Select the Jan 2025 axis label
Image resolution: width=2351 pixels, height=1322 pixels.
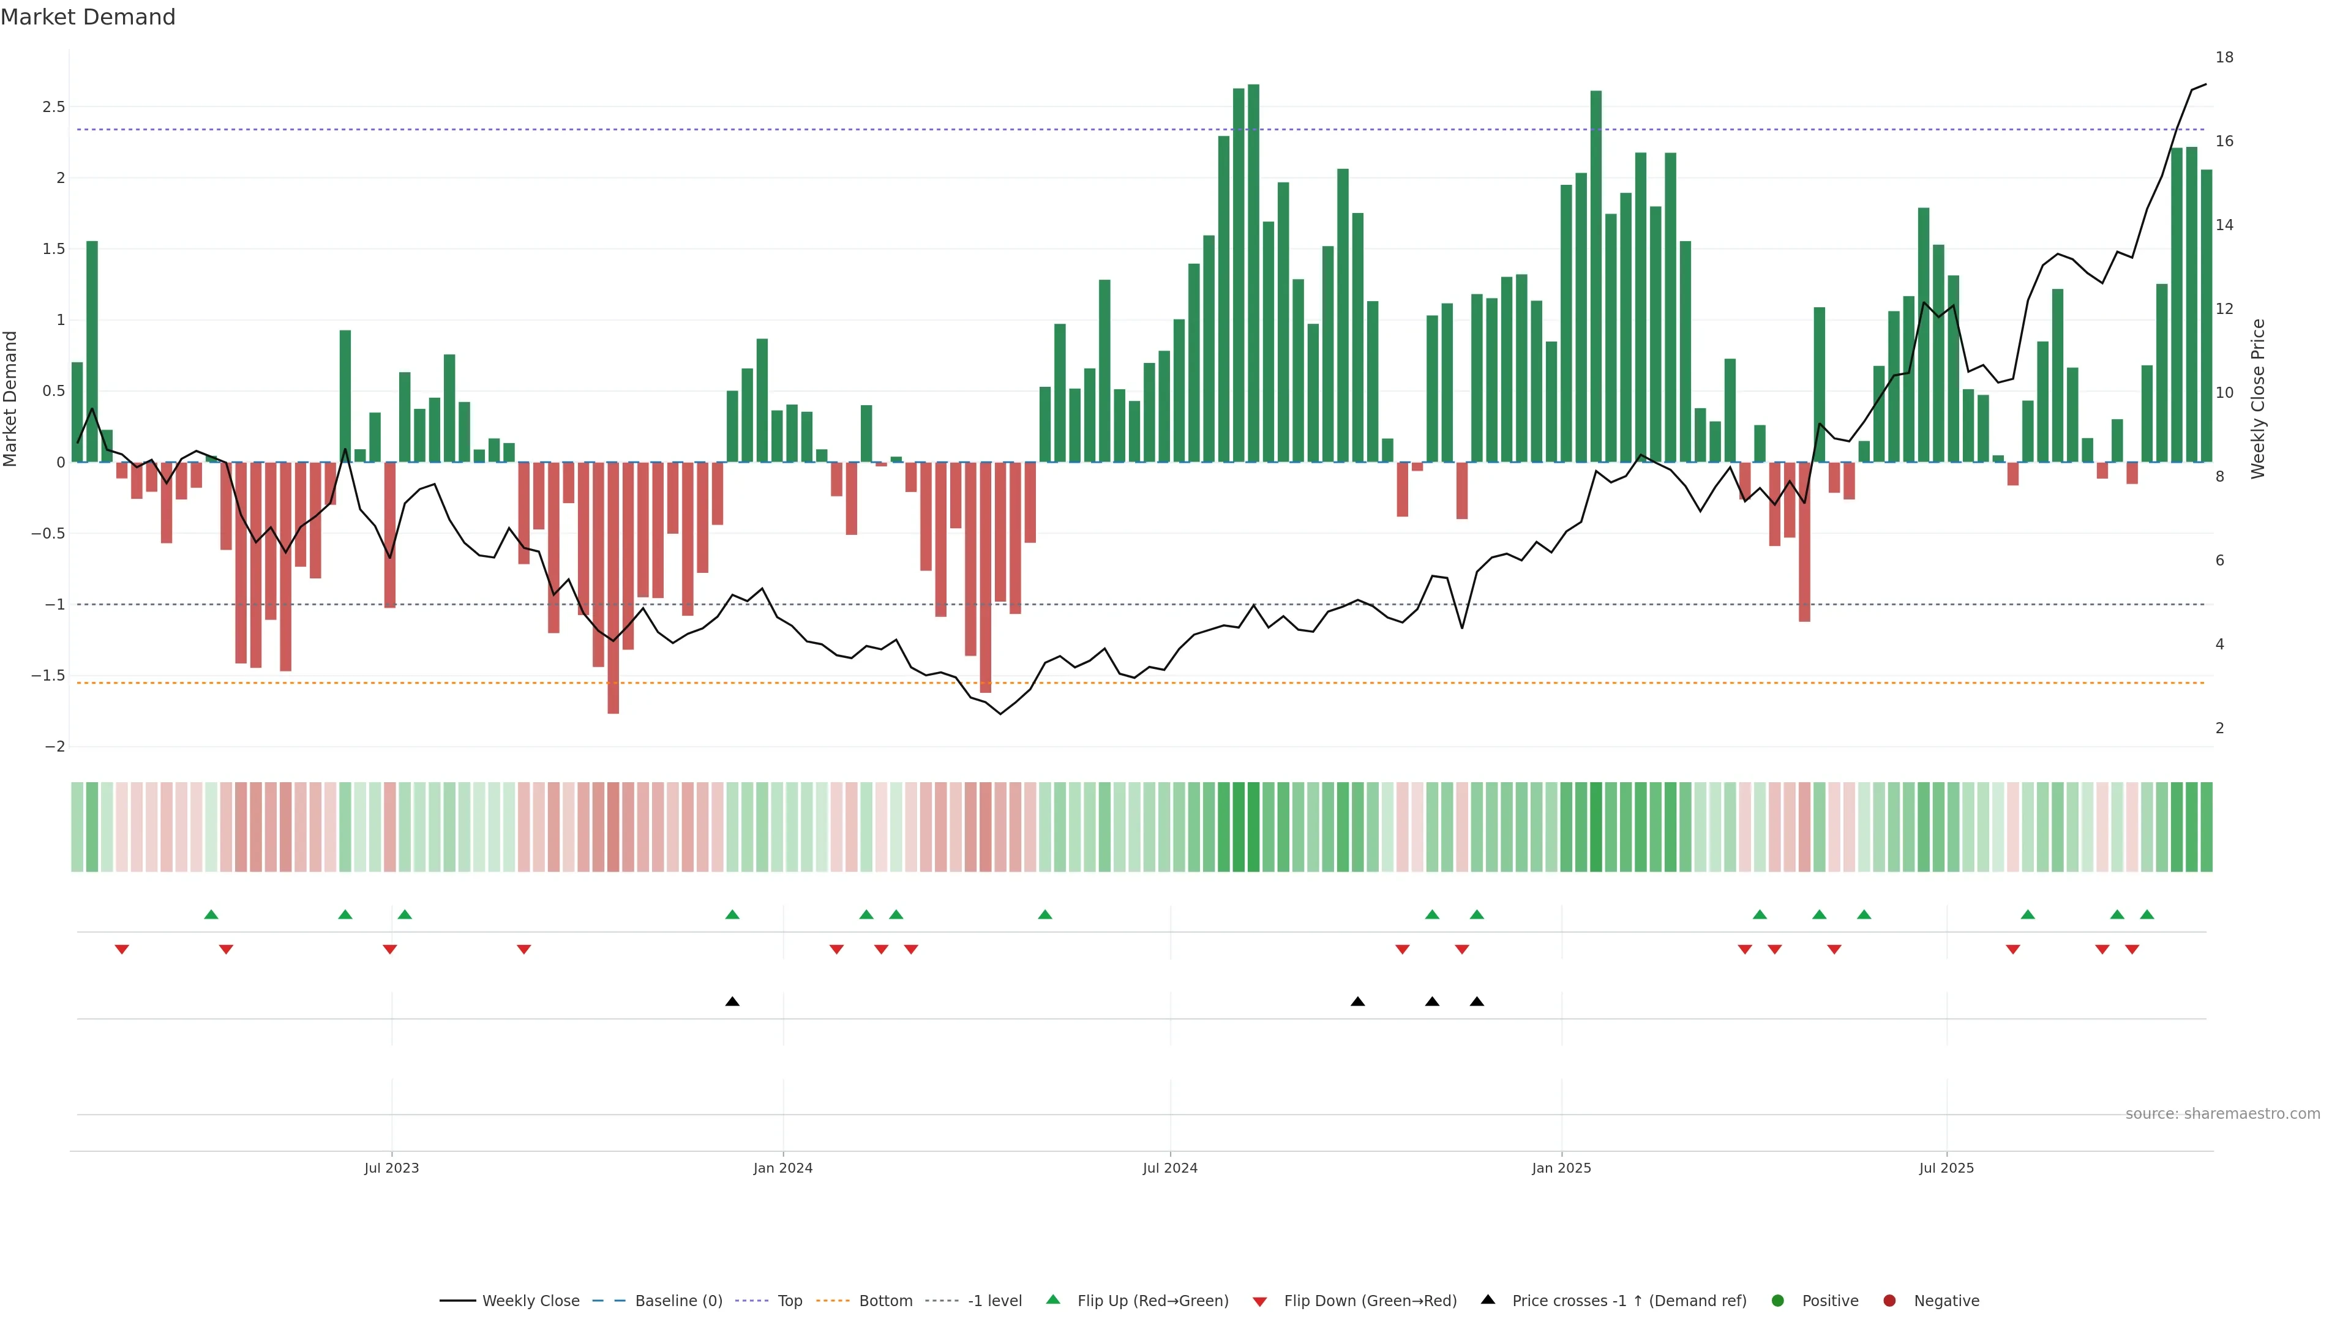[1561, 1168]
